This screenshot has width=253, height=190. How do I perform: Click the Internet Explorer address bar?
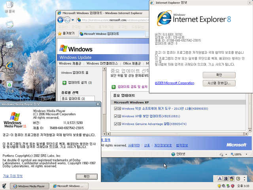113,20
